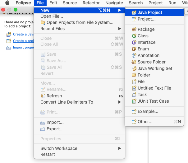Select Java Project menu label
The width and height of the screenshot is (188, 163).
click(150, 12)
